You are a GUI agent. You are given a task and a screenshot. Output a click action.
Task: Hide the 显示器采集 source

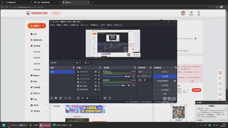pyautogui.click(x=95, y=90)
